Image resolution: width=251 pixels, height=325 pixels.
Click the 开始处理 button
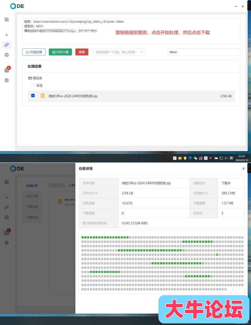pyautogui.click(x=34, y=52)
